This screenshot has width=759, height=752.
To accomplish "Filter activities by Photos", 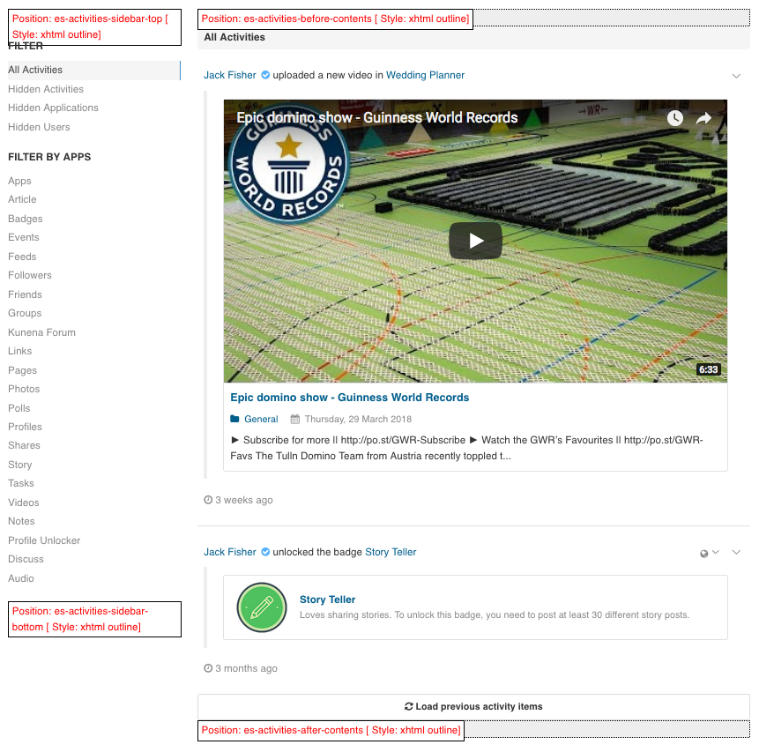I will 24,389.
